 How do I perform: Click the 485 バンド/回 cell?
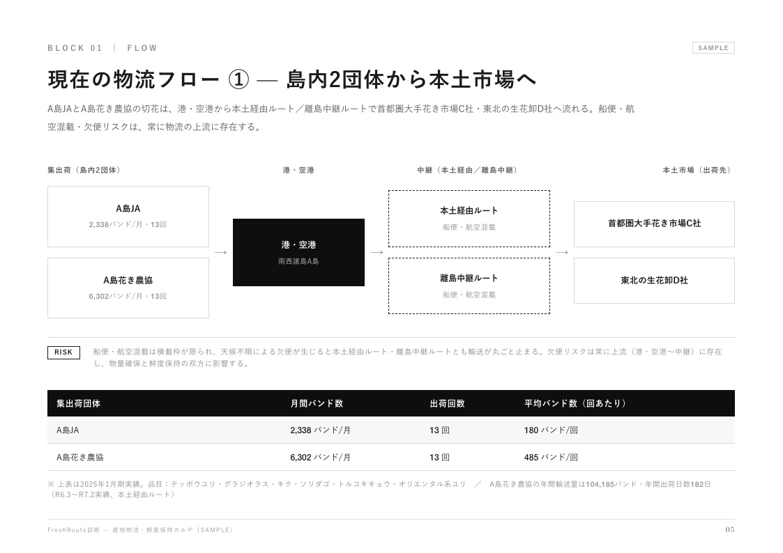[x=551, y=457]
